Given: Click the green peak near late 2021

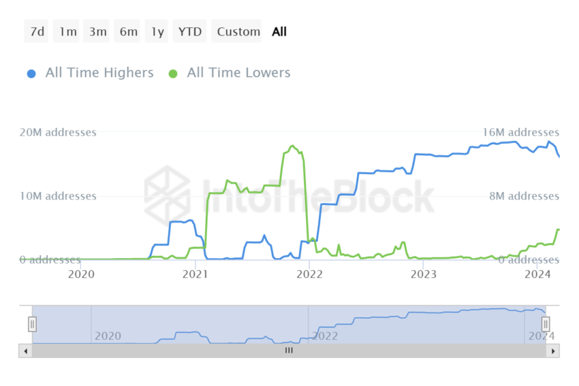Looking at the screenshot, I should [x=292, y=146].
